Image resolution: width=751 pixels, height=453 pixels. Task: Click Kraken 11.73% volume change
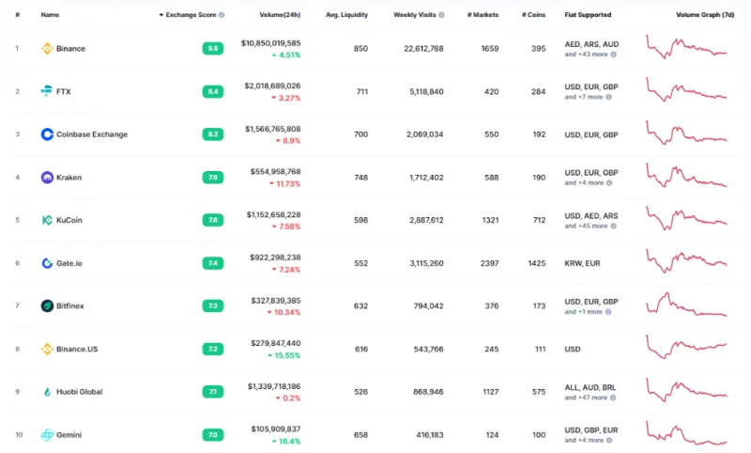(285, 183)
